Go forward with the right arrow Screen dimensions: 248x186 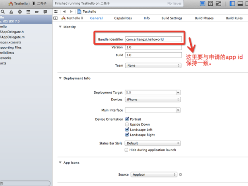71,12
